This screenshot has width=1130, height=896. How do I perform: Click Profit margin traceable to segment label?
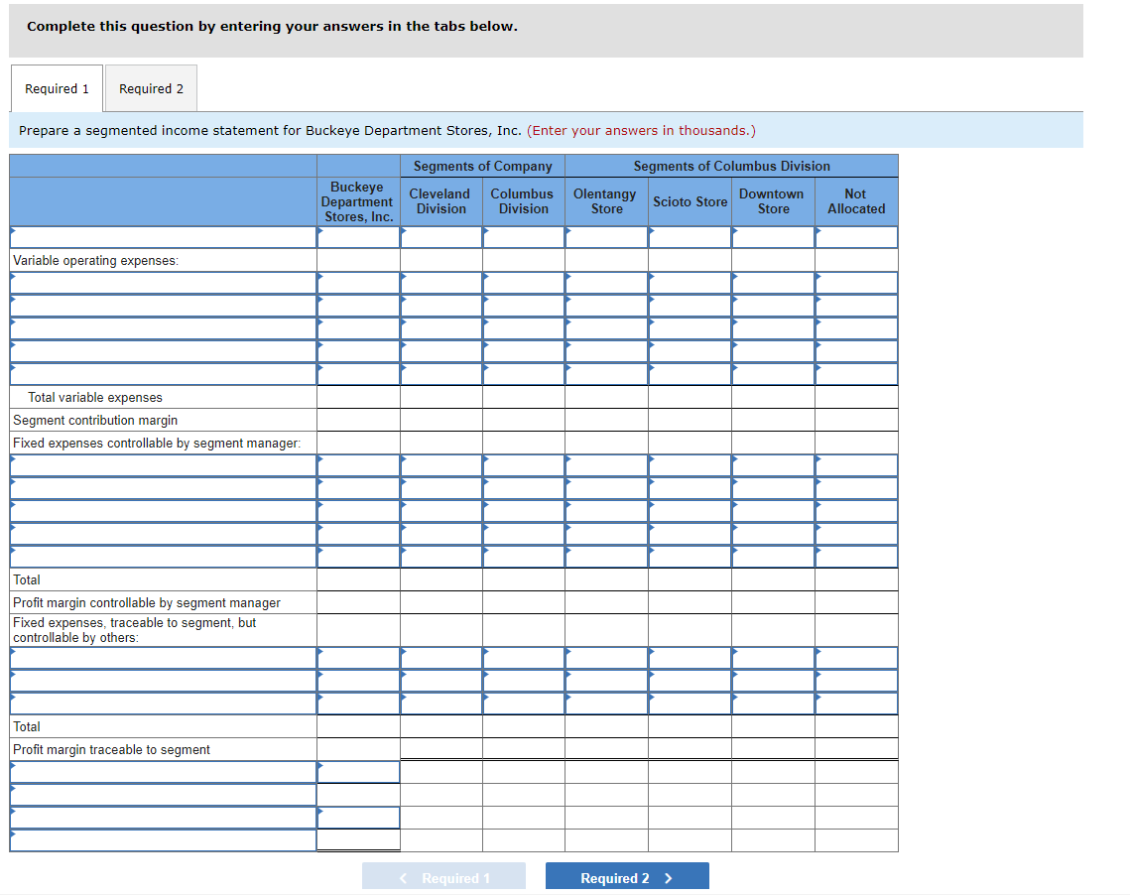112,750
